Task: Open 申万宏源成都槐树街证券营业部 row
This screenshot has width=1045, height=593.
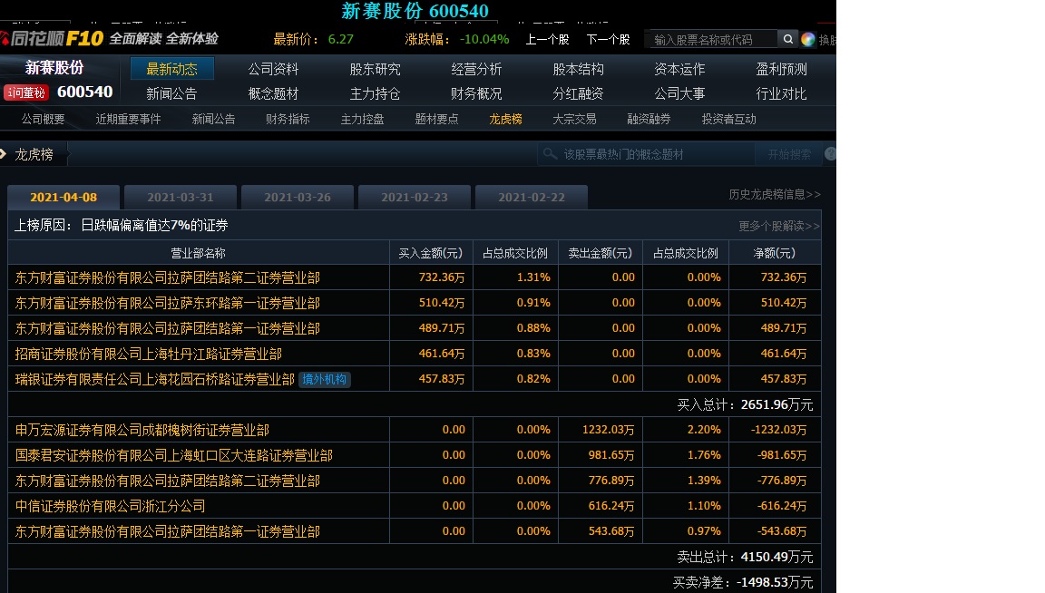Action: (415, 430)
